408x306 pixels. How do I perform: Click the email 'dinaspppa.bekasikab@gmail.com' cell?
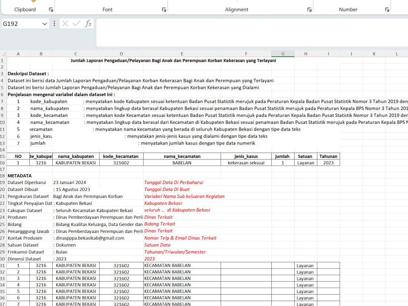tap(89, 238)
